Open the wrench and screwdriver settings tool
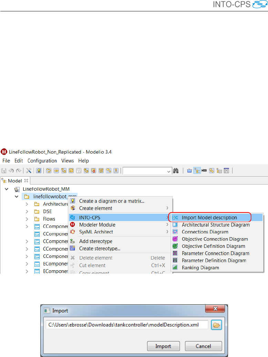The height and width of the screenshot is (357, 268). click(29, 170)
